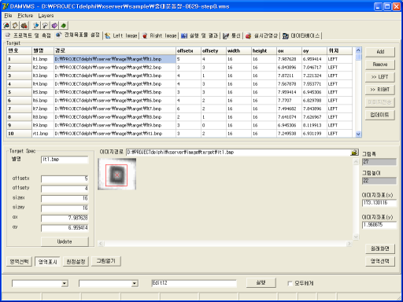Click the fourth toolbar icon with blue arrow
403x302 pixels.
click(x=36, y=25)
